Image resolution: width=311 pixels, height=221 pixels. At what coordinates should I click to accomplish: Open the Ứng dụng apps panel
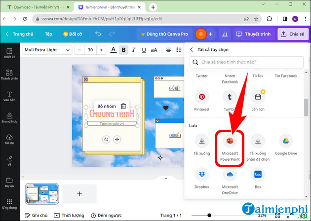(x=9, y=204)
